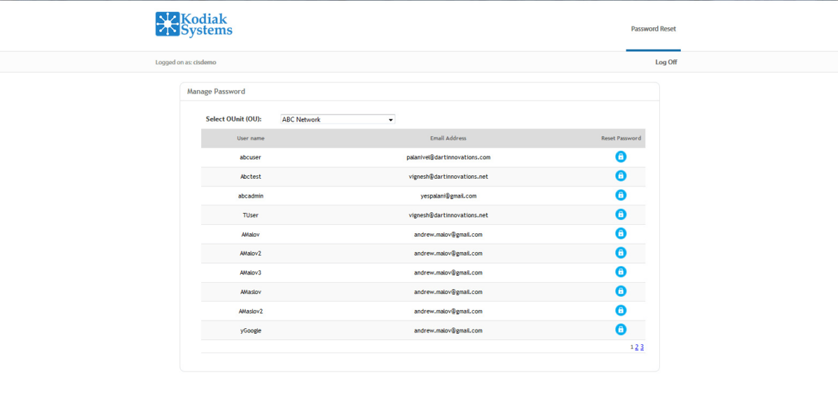838x419 pixels.
Task: Reset AMaslov password with lock icon
Action: tap(620, 291)
